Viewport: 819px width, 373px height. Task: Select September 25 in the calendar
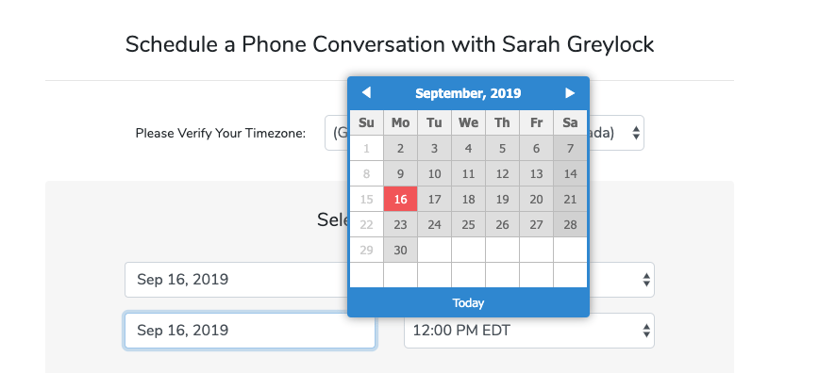469,225
